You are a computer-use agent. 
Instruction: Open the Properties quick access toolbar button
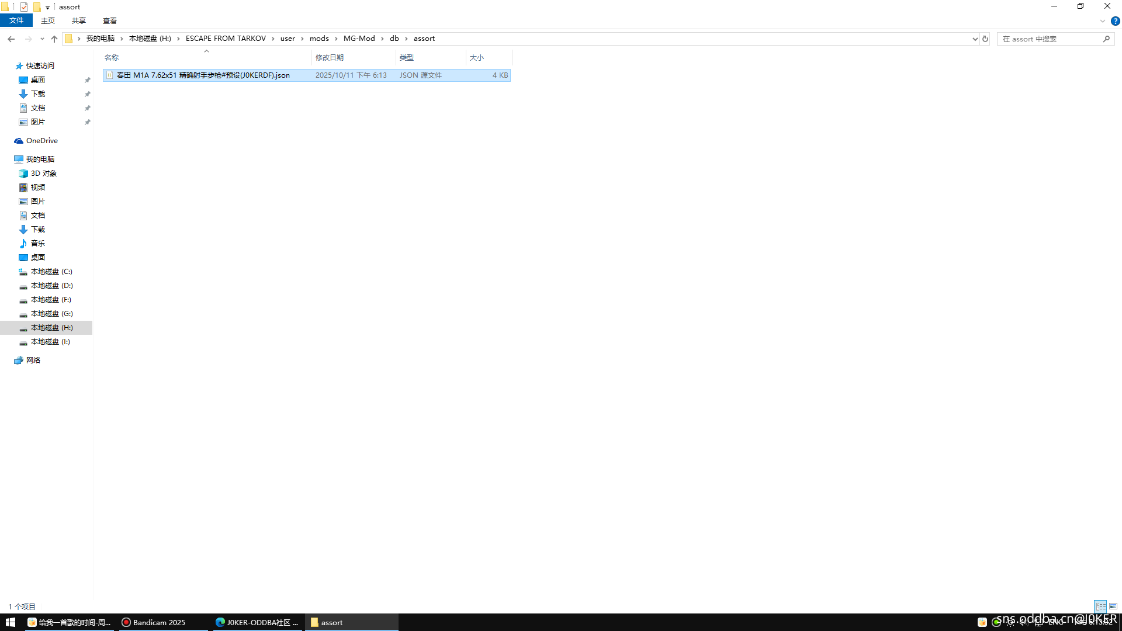point(24,7)
